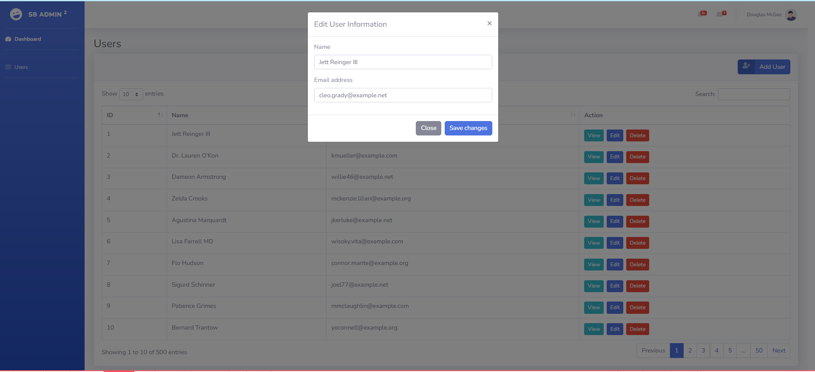815x372 pixels.
Task: View user Patience Grimes
Action: click(x=594, y=307)
